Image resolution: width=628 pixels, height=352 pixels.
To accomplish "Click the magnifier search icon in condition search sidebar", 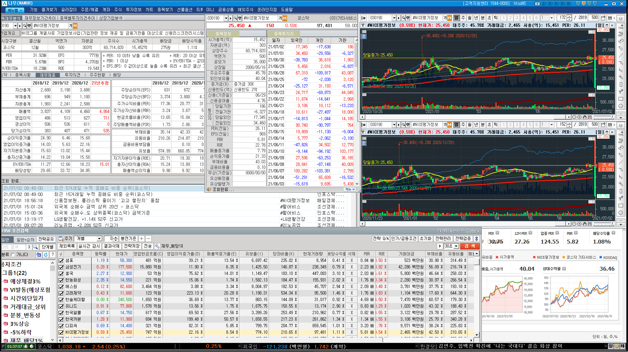I will pyautogui.click(x=36, y=247).
